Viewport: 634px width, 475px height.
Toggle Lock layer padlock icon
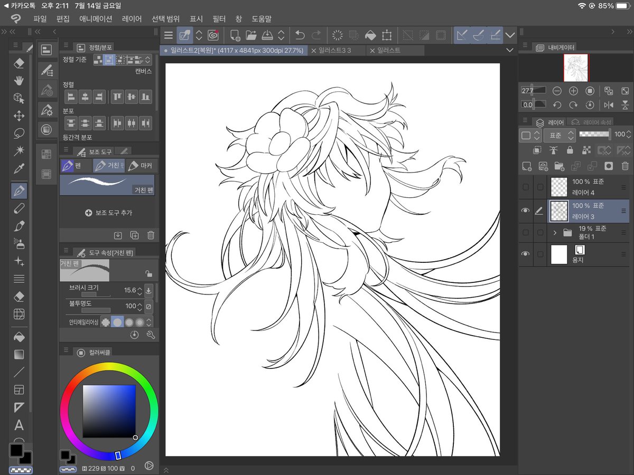[570, 150]
